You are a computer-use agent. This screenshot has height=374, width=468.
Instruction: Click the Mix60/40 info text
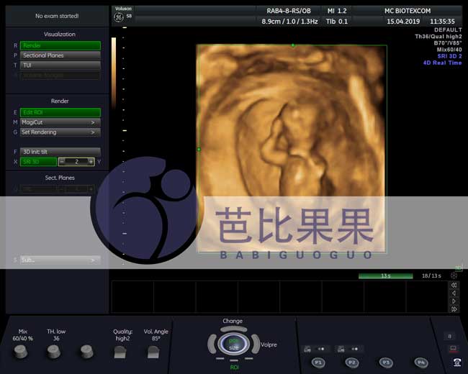tap(449, 50)
